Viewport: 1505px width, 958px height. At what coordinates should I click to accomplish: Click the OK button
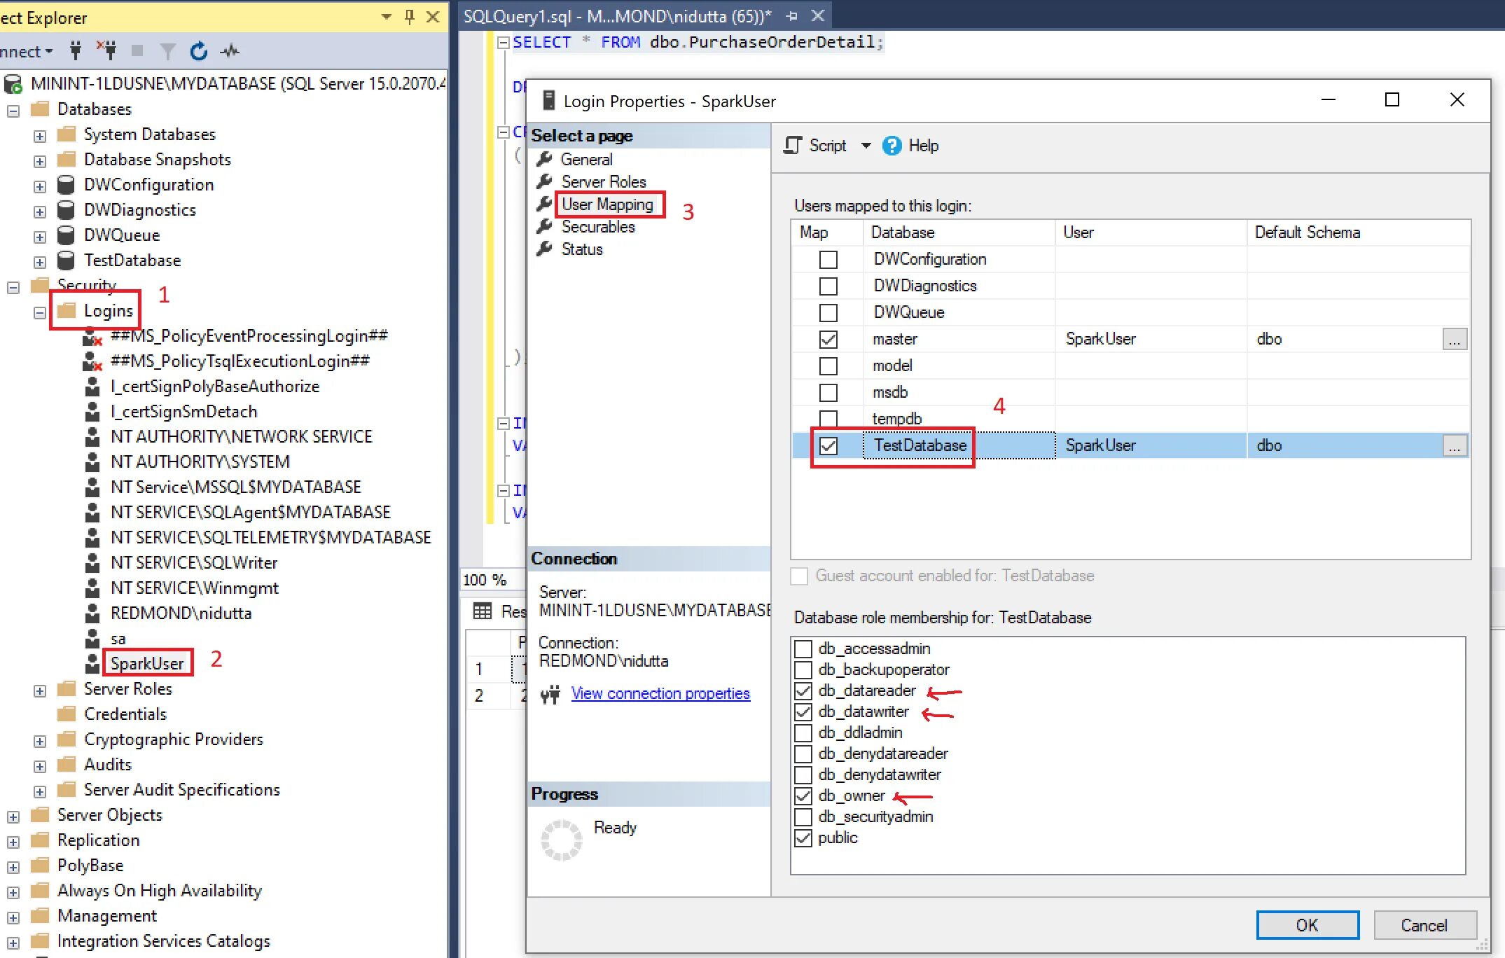pos(1306,924)
